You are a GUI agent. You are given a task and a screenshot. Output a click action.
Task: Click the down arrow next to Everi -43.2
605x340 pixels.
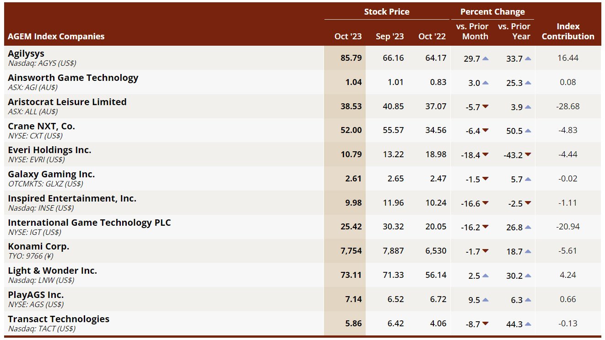point(528,155)
